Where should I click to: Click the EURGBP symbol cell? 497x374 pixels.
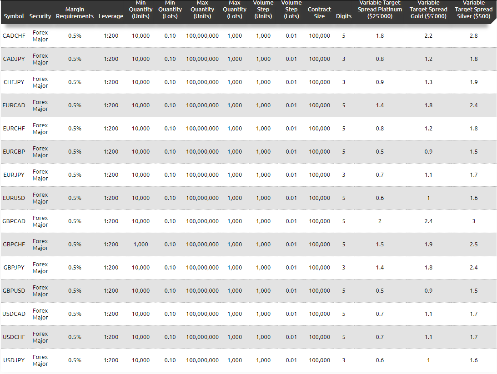click(14, 152)
